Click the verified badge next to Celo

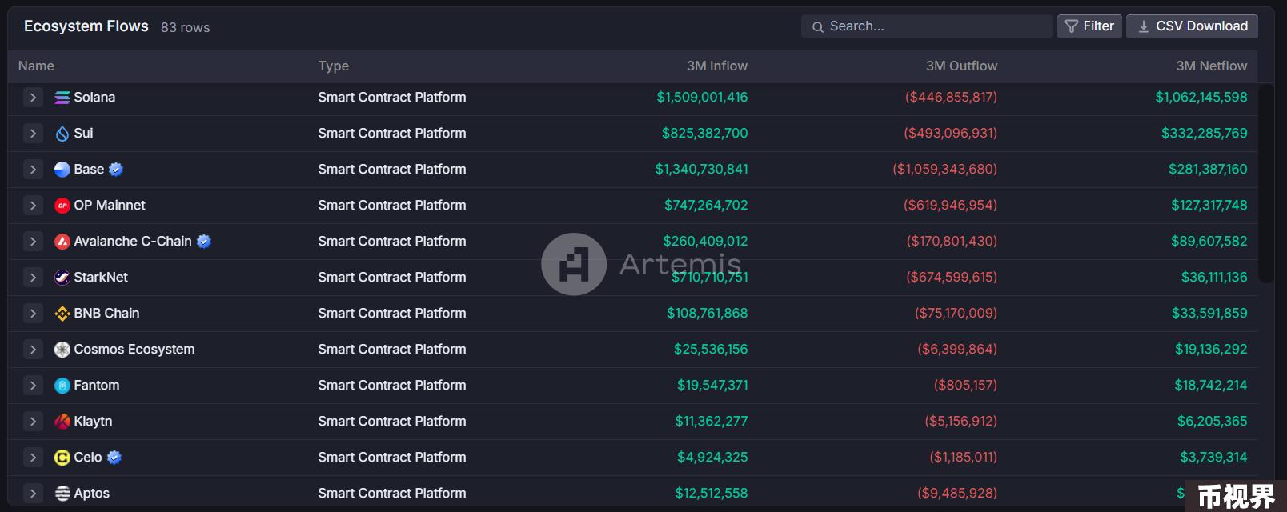coord(114,458)
